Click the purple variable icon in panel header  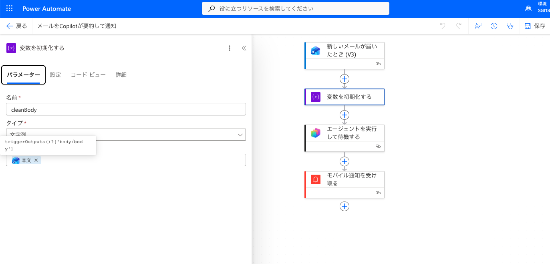pos(11,48)
